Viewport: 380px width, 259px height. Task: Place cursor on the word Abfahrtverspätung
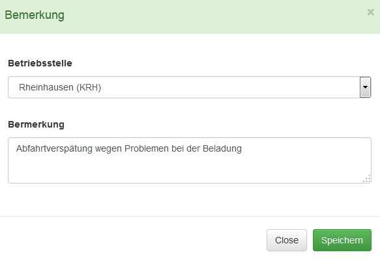pyautogui.click(x=54, y=148)
